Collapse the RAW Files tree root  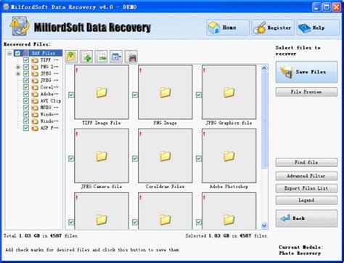coord(9,53)
